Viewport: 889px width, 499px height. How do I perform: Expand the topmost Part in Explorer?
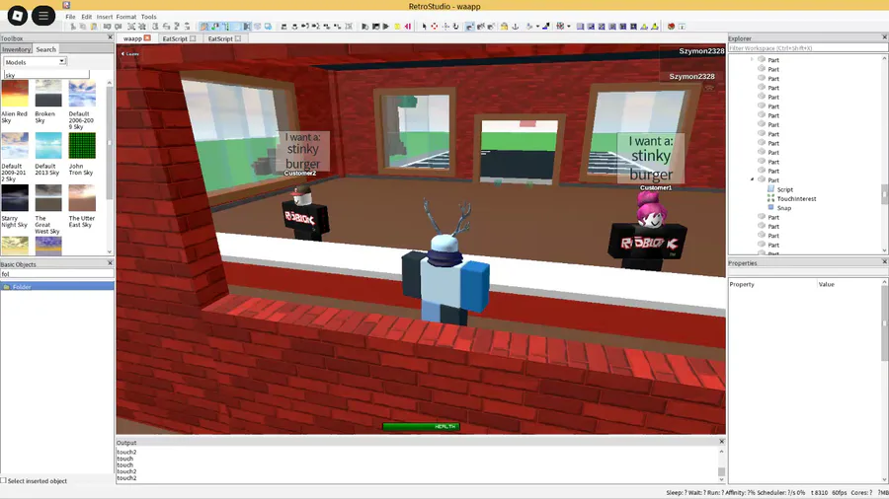[x=753, y=59]
